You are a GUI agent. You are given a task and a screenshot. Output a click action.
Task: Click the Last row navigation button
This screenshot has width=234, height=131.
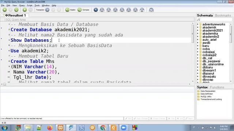[x=180, y=119]
